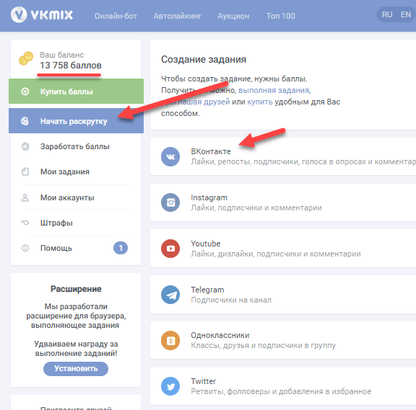Click the info icon beside Помощь
The width and height of the screenshot is (416, 410).
pos(25,248)
